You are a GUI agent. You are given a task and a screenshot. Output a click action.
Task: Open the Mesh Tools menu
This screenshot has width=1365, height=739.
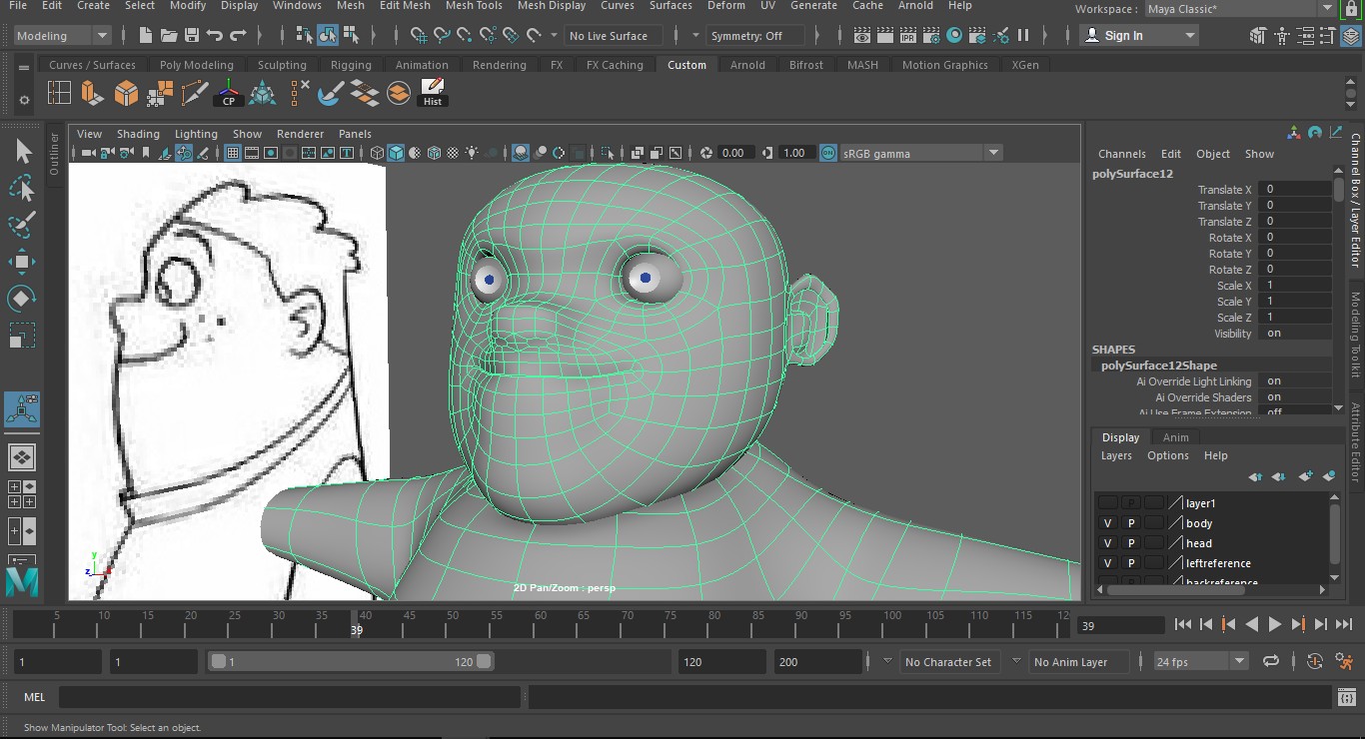coord(474,6)
